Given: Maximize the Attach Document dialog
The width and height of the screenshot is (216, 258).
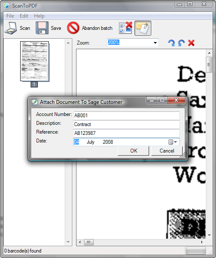Looking at the screenshot, I should 162,100.
